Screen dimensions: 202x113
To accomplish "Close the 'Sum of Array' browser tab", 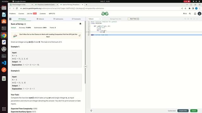I will point(82,5).
